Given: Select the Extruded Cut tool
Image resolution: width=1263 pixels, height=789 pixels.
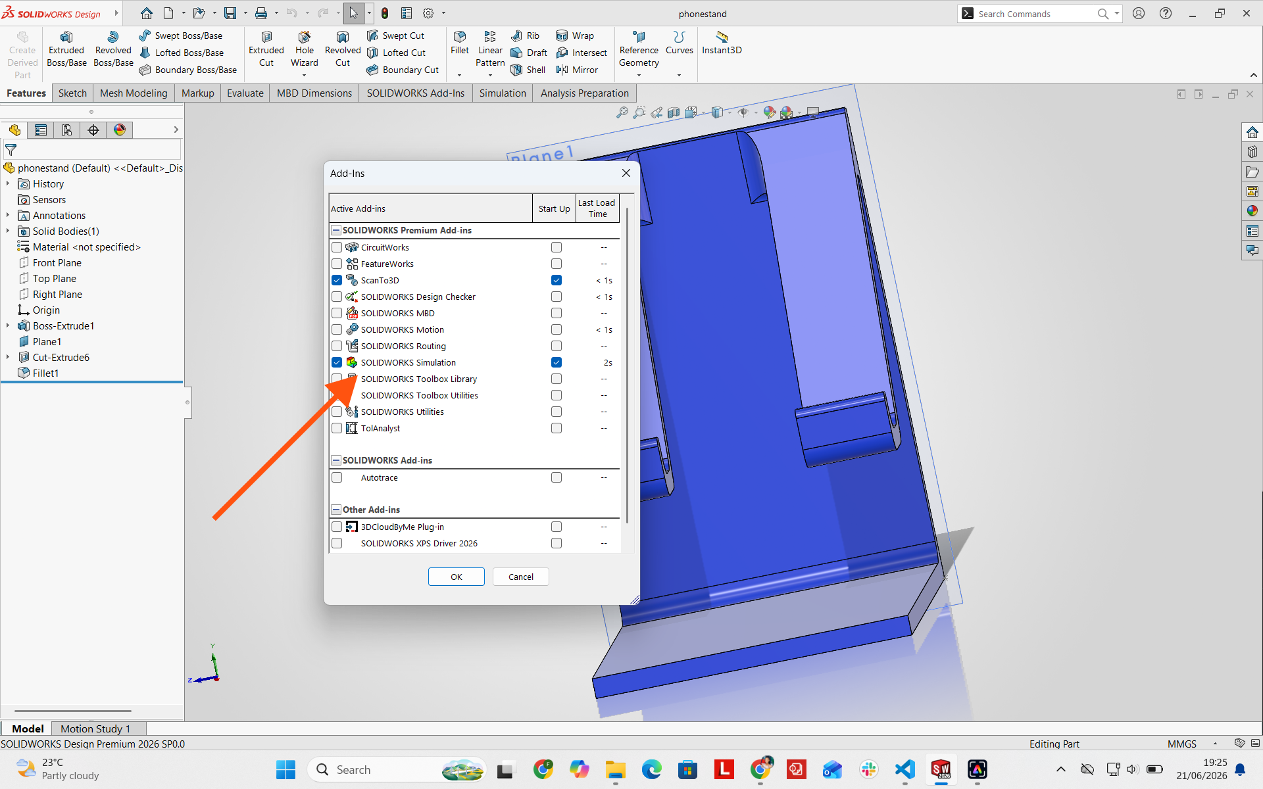Looking at the screenshot, I should 266,49.
